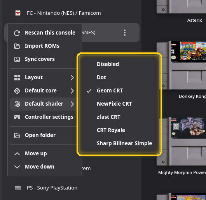Viewport: 206px width, 200px height.
Task: Select the Disabled shader option
Action: [x=119, y=64]
